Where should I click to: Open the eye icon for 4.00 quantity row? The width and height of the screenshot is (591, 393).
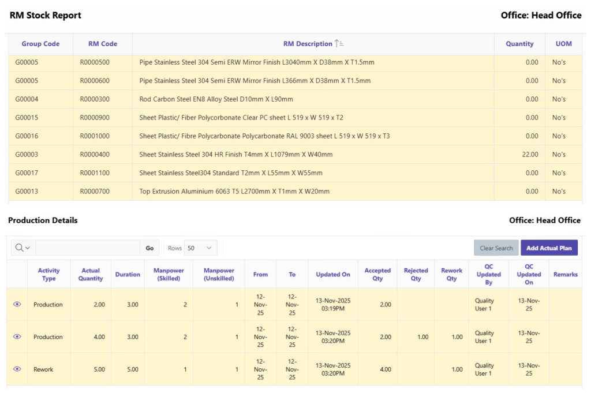(17, 336)
